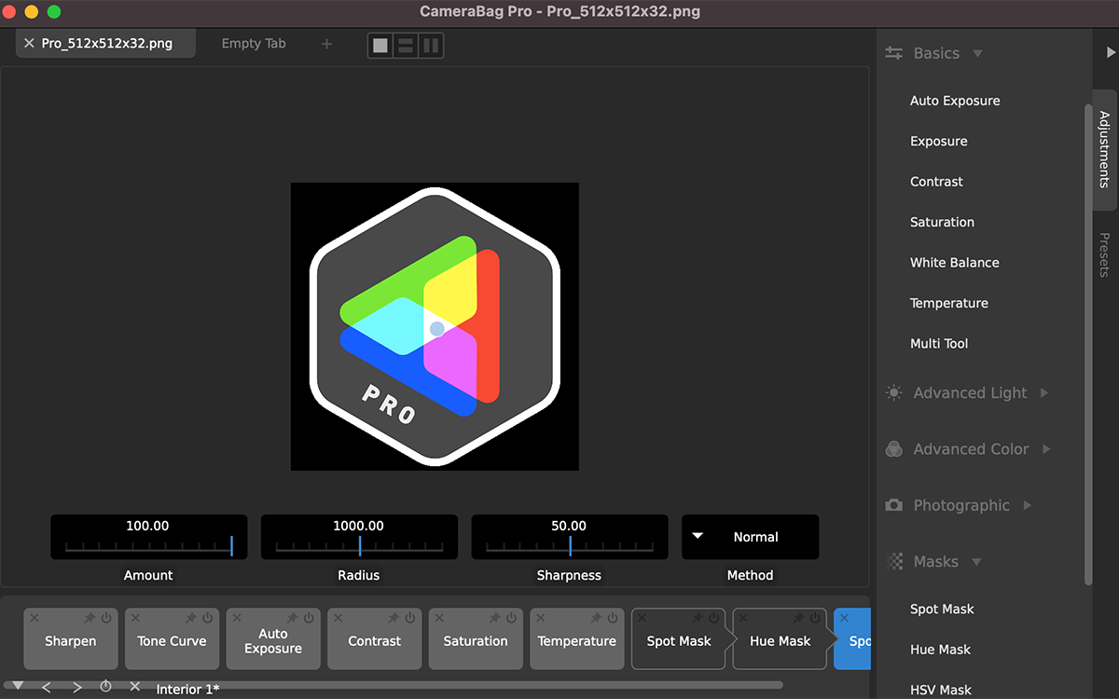The image size is (1119, 699).
Task: Add Multi Tool adjustment
Action: 939,344
